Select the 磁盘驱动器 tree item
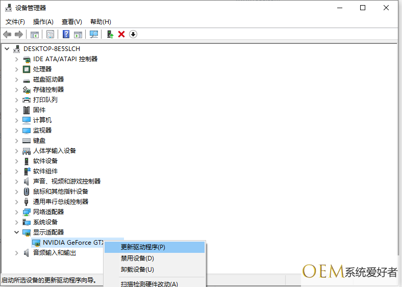 coord(48,80)
